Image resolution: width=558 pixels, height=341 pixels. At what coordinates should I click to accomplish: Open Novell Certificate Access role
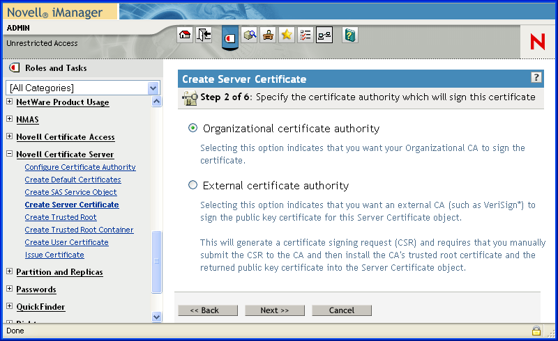tap(66, 137)
